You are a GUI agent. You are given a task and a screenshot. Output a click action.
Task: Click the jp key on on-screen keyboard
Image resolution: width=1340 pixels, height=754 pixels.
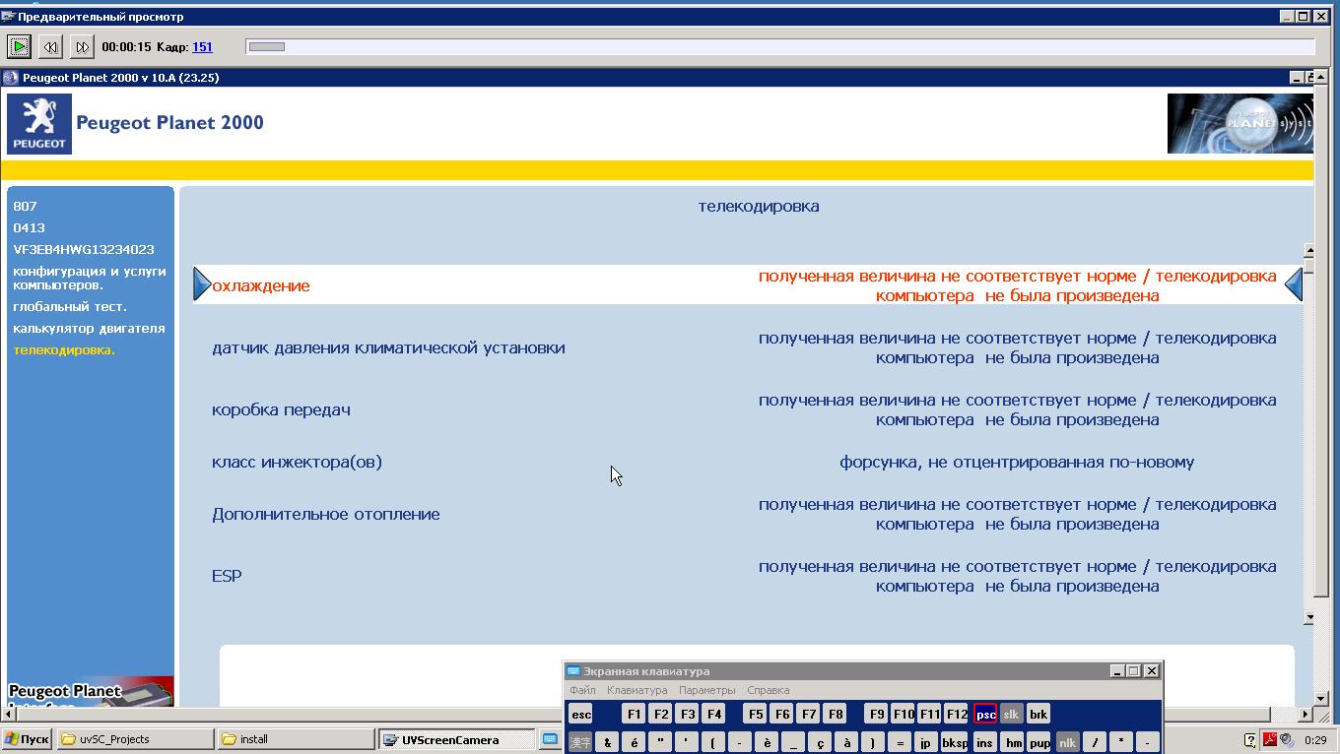point(925,742)
